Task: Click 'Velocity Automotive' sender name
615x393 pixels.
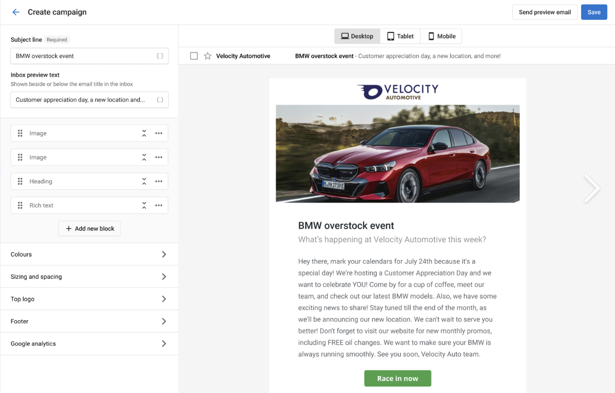Action: tap(243, 56)
